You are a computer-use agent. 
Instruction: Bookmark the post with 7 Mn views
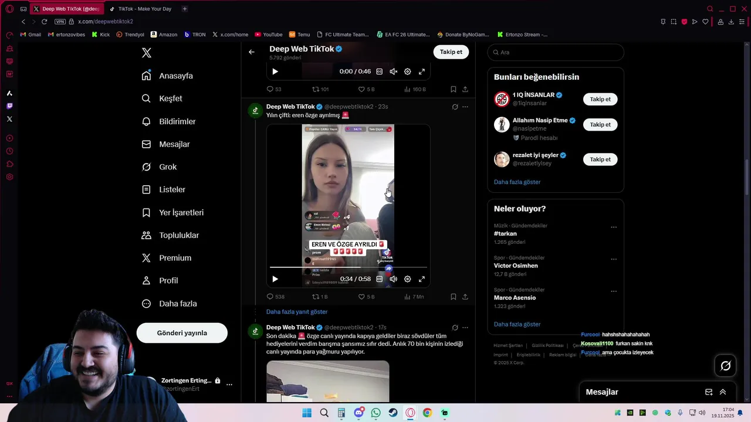click(x=454, y=297)
